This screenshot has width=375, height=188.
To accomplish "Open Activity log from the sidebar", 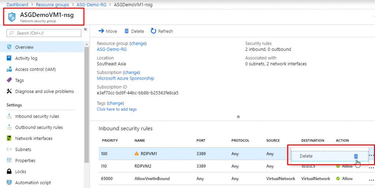I will pos(26,58).
